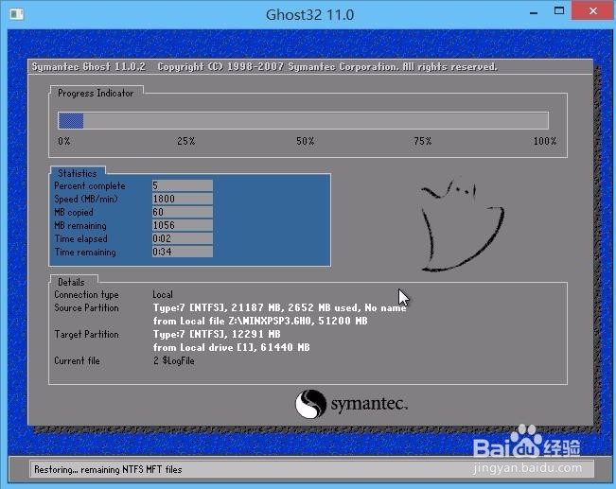Click the Symantec Ghost 11.0.2 copyright banner
The height and width of the screenshot is (489, 616).
264,67
